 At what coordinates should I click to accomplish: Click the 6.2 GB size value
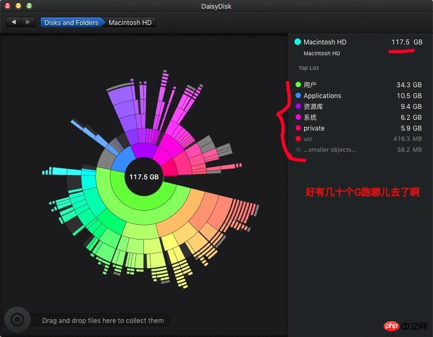click(x=411, y=117)
